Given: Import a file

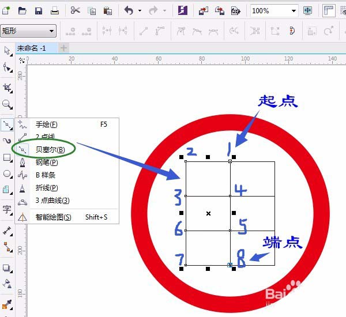Looking at the screenshot, I should click(203, 10).
